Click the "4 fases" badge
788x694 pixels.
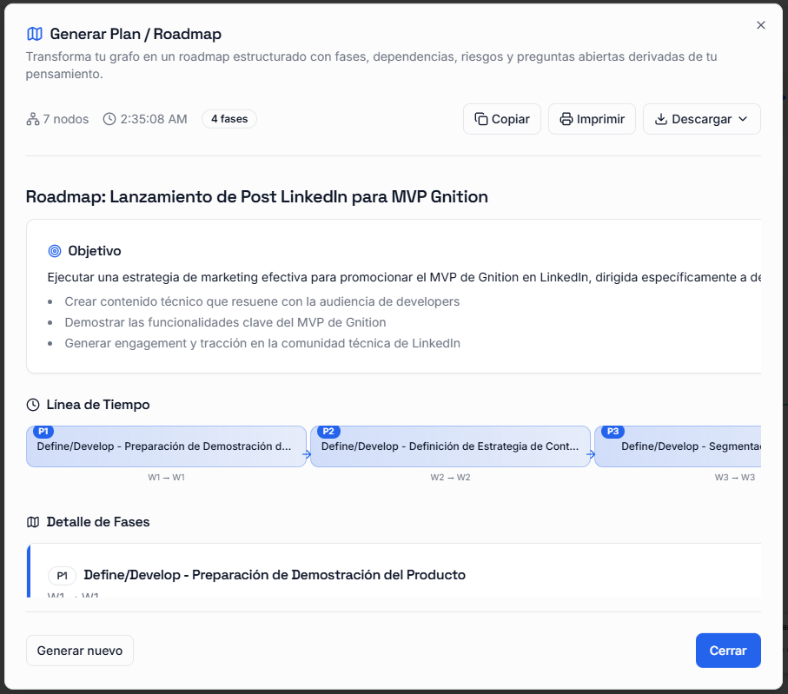tap(228, 119)
